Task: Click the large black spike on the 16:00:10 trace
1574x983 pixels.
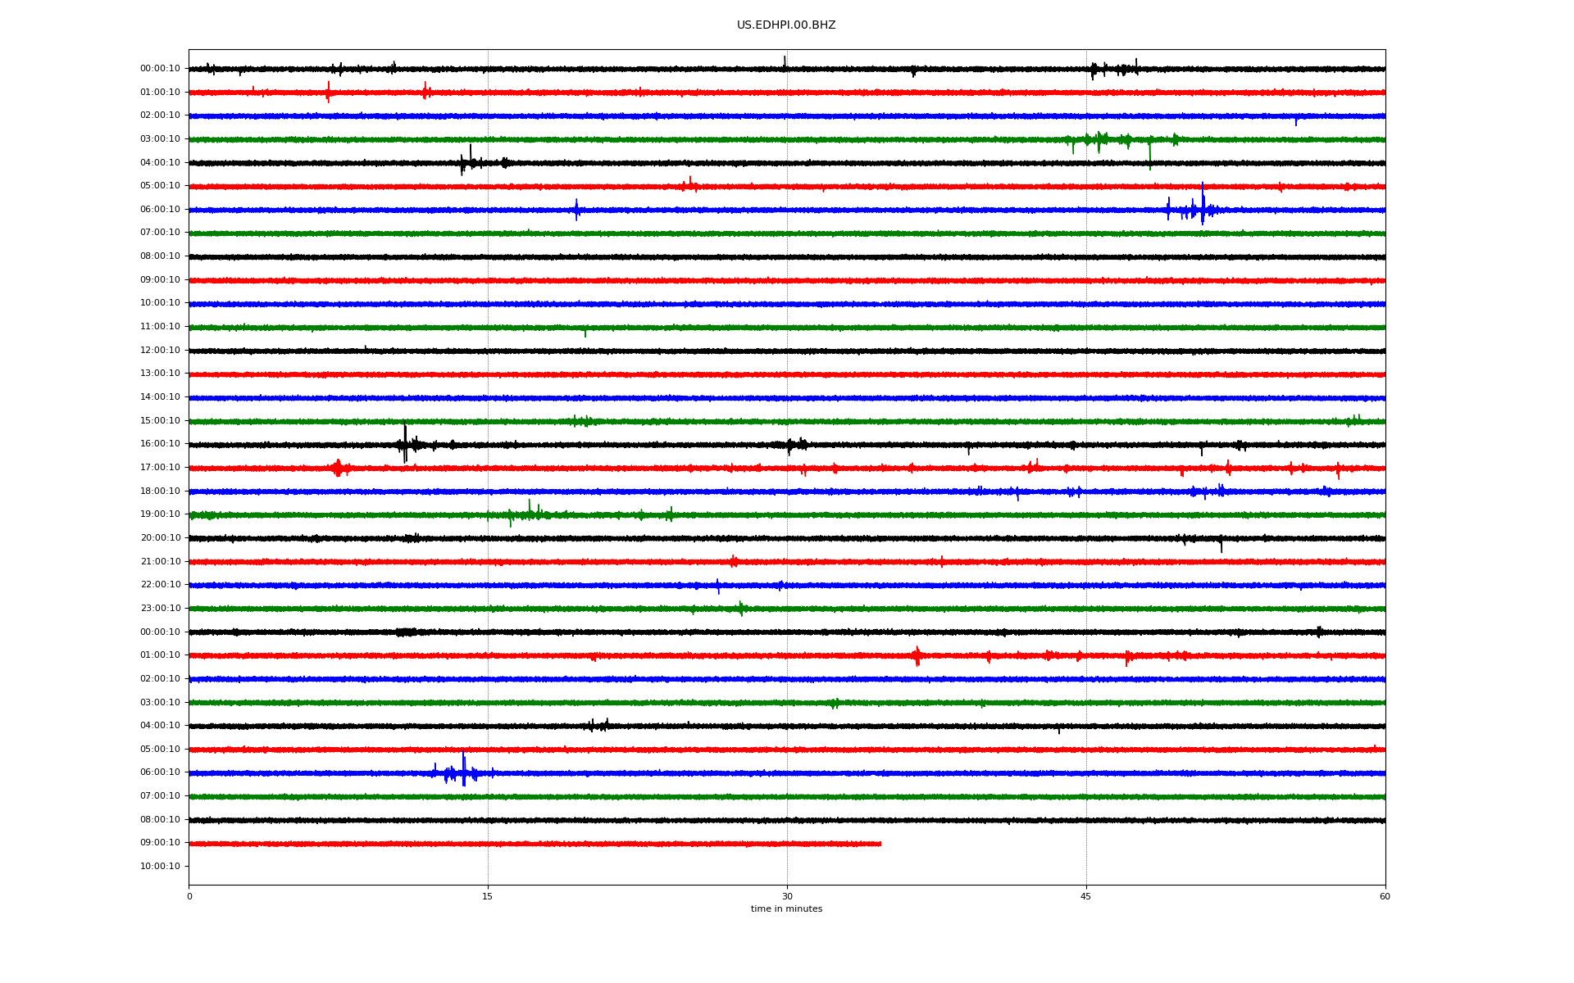Action: (x=405, y=444)
